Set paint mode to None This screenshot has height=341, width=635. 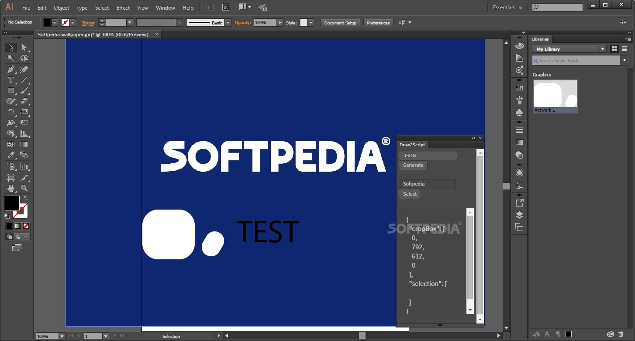click(26, 226)
